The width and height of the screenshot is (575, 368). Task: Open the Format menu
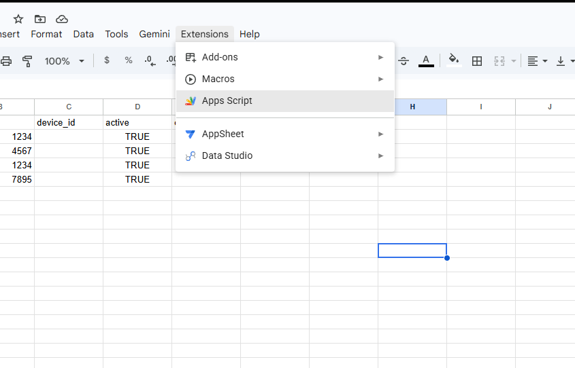tap(46, 34)
